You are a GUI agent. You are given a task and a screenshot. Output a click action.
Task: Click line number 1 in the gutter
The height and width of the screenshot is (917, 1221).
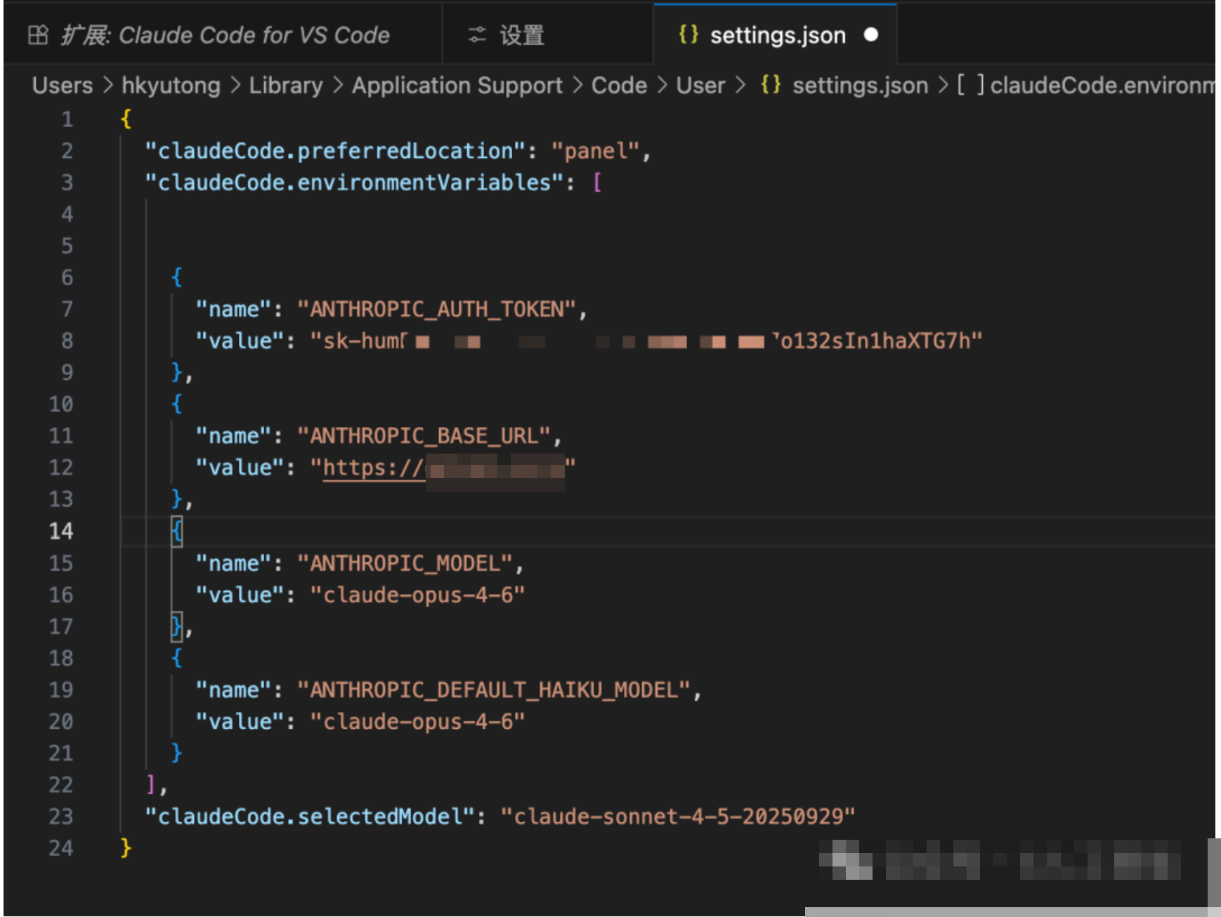click(67, 119)
